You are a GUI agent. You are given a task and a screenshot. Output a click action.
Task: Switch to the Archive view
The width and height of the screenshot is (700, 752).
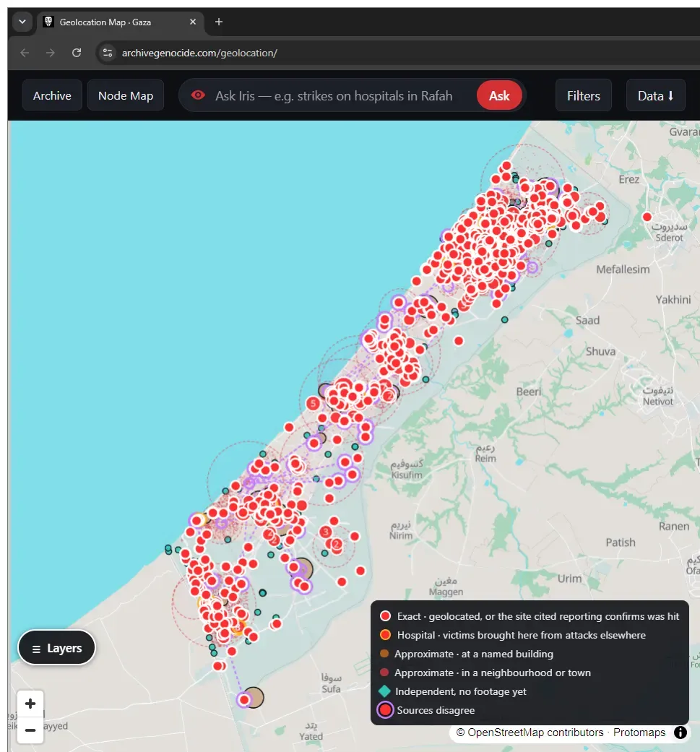(x=52, y=95)
